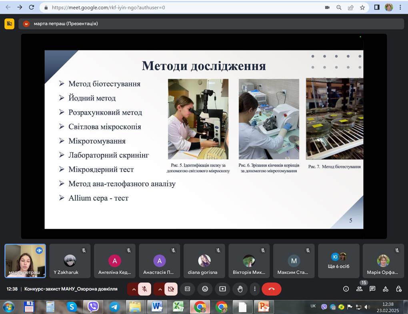Open the meeting activities panel

tap(386, 289)
